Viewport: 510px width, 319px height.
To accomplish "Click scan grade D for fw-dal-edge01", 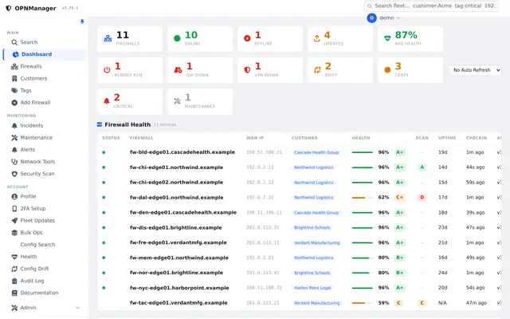I will [x=422, y=197].
